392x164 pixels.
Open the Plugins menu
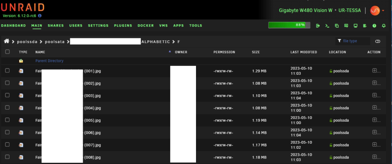[x=123, y=25]
